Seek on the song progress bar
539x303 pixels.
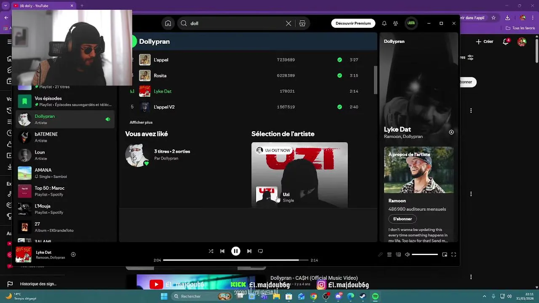236,260
